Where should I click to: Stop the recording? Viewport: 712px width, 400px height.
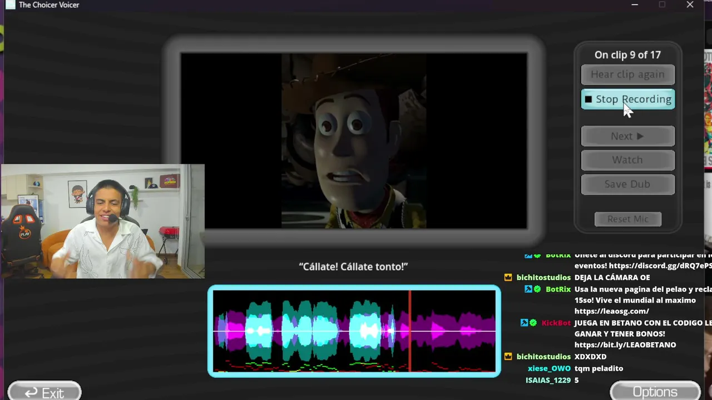pos(627,99)
